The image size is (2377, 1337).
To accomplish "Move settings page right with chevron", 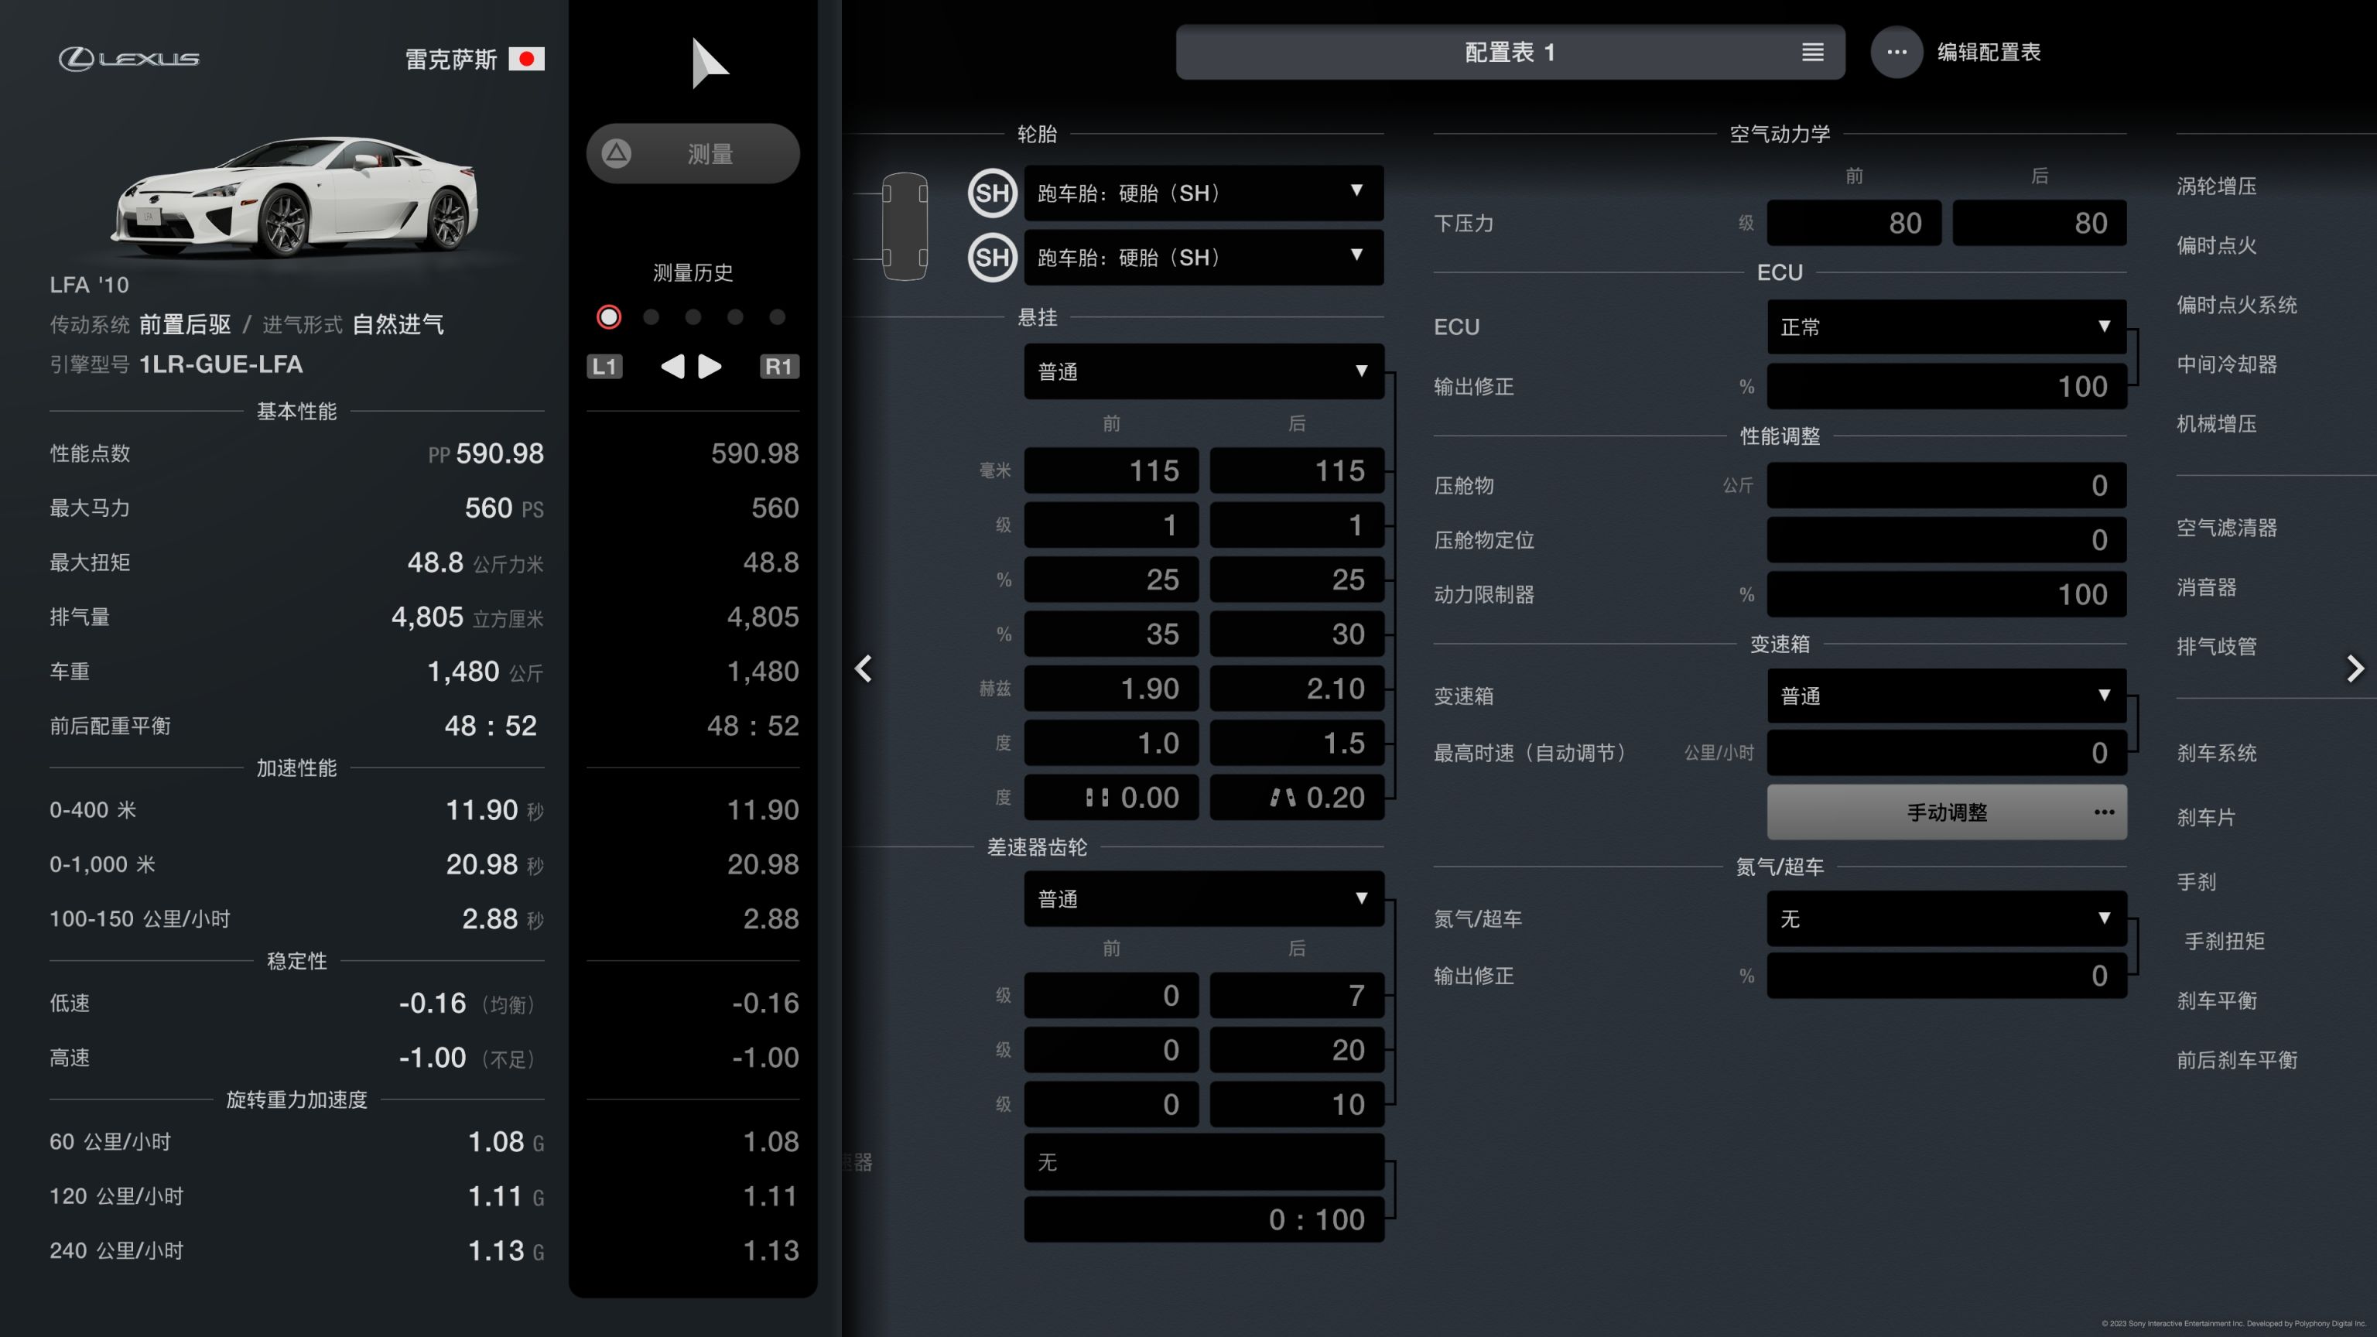I will coord(2355,668).
